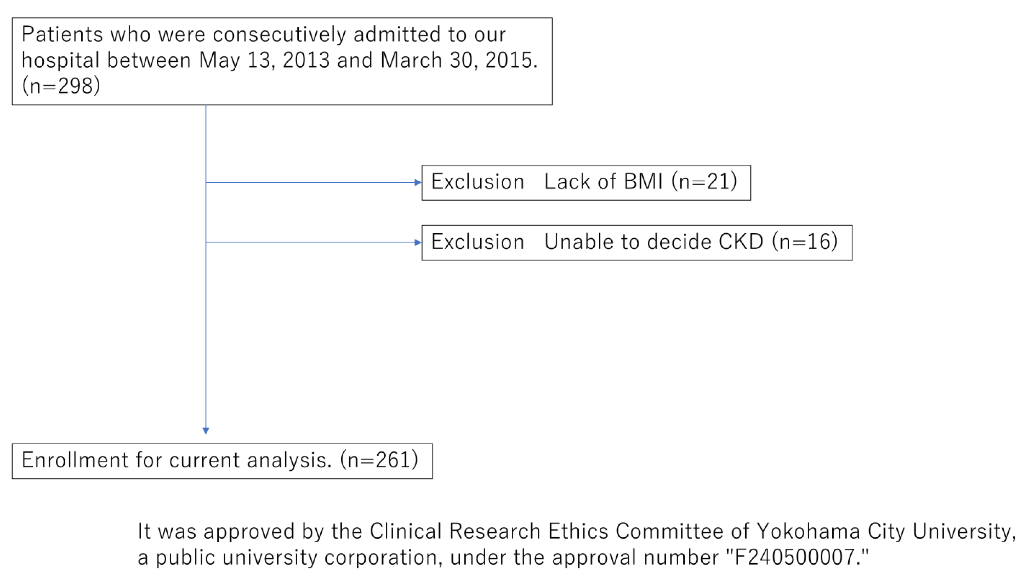1025x587 pixels.
Task: Click the word 'Exclusion' in the BMI box
Action: pos(477,182)
